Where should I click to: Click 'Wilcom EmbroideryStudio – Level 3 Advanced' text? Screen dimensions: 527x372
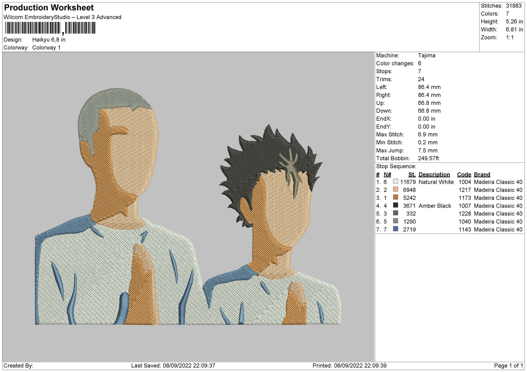(62, 17)
